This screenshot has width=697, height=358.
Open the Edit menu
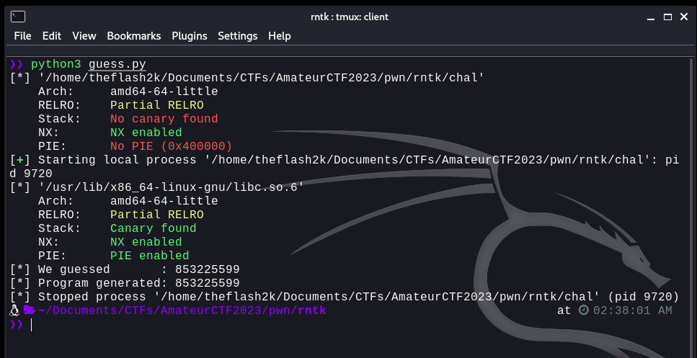click(52, 35)
